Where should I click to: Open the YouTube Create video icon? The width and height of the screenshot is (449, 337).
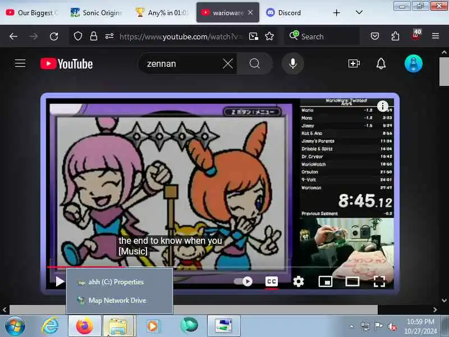[354, 63]
